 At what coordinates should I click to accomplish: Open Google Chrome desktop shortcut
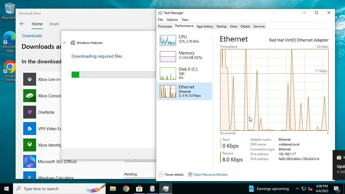9,71
